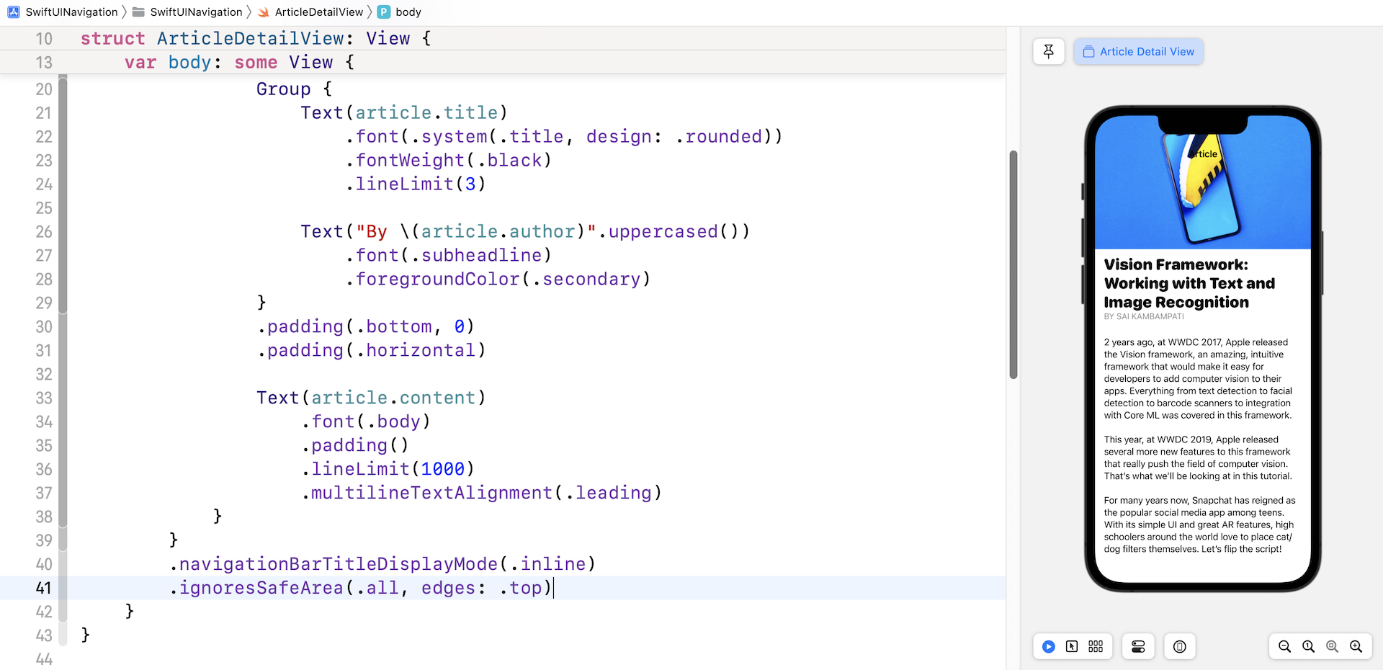
Task: Enable selectable preview mode
Action: 1072,646
